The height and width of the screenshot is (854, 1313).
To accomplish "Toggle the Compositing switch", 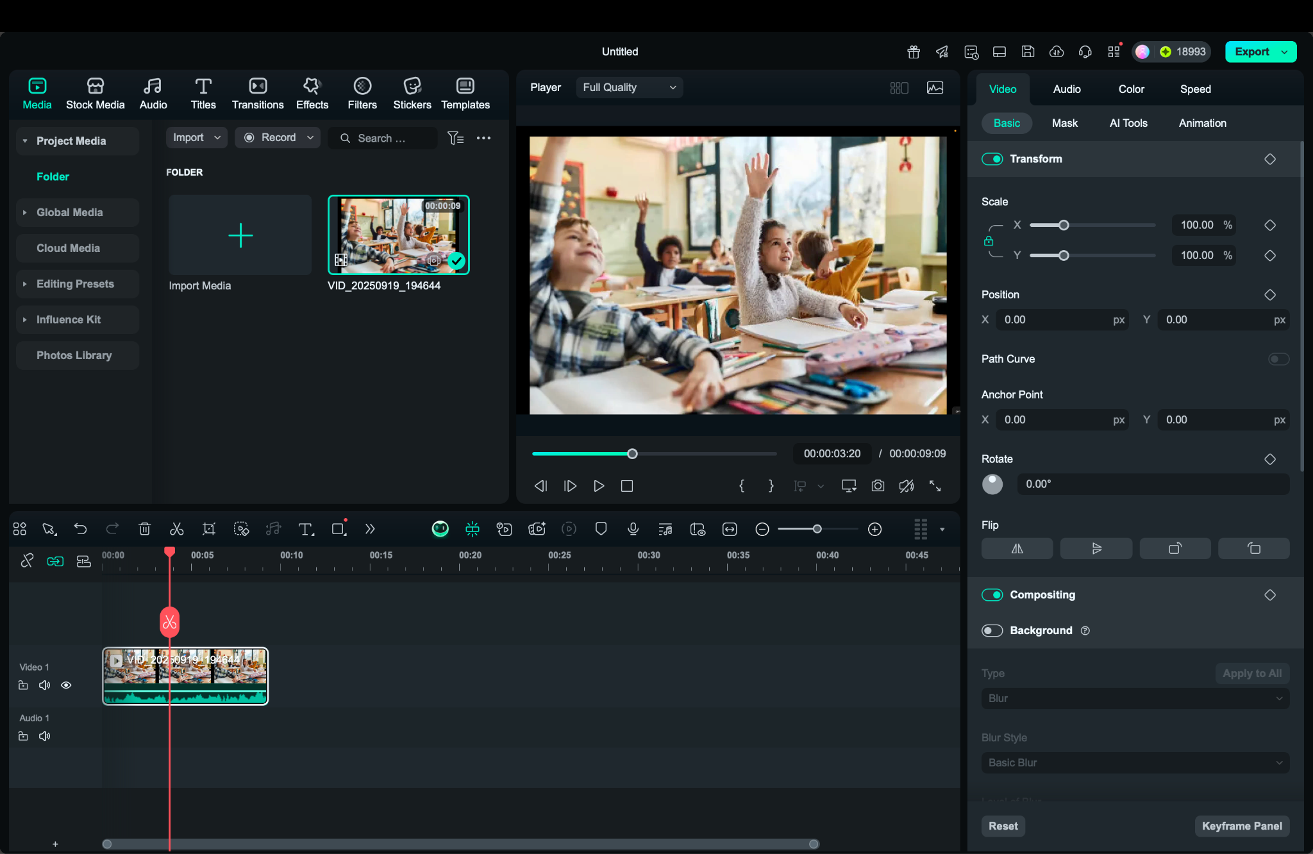I will (992, 595).
